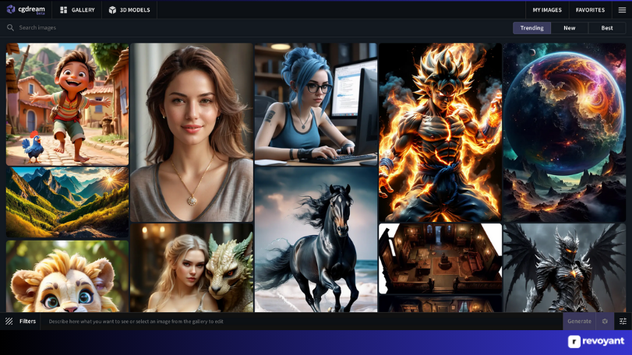Viewport: 632px width, 355px height.
Task: Open generation settings sliders icon
Action: [623, 322]
